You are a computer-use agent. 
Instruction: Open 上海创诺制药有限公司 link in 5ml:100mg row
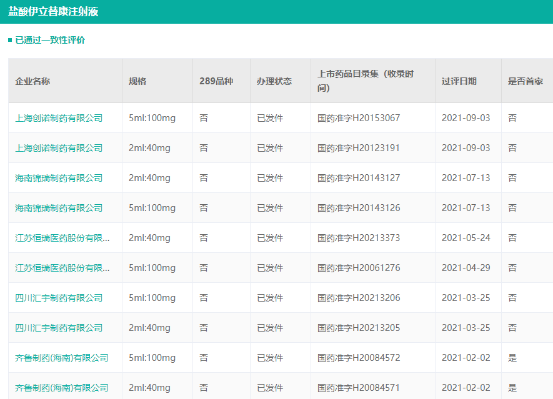(x=59, y=118)
